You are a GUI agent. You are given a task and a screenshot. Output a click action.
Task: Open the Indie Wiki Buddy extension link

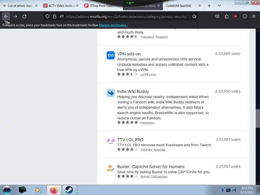(133, 91)
